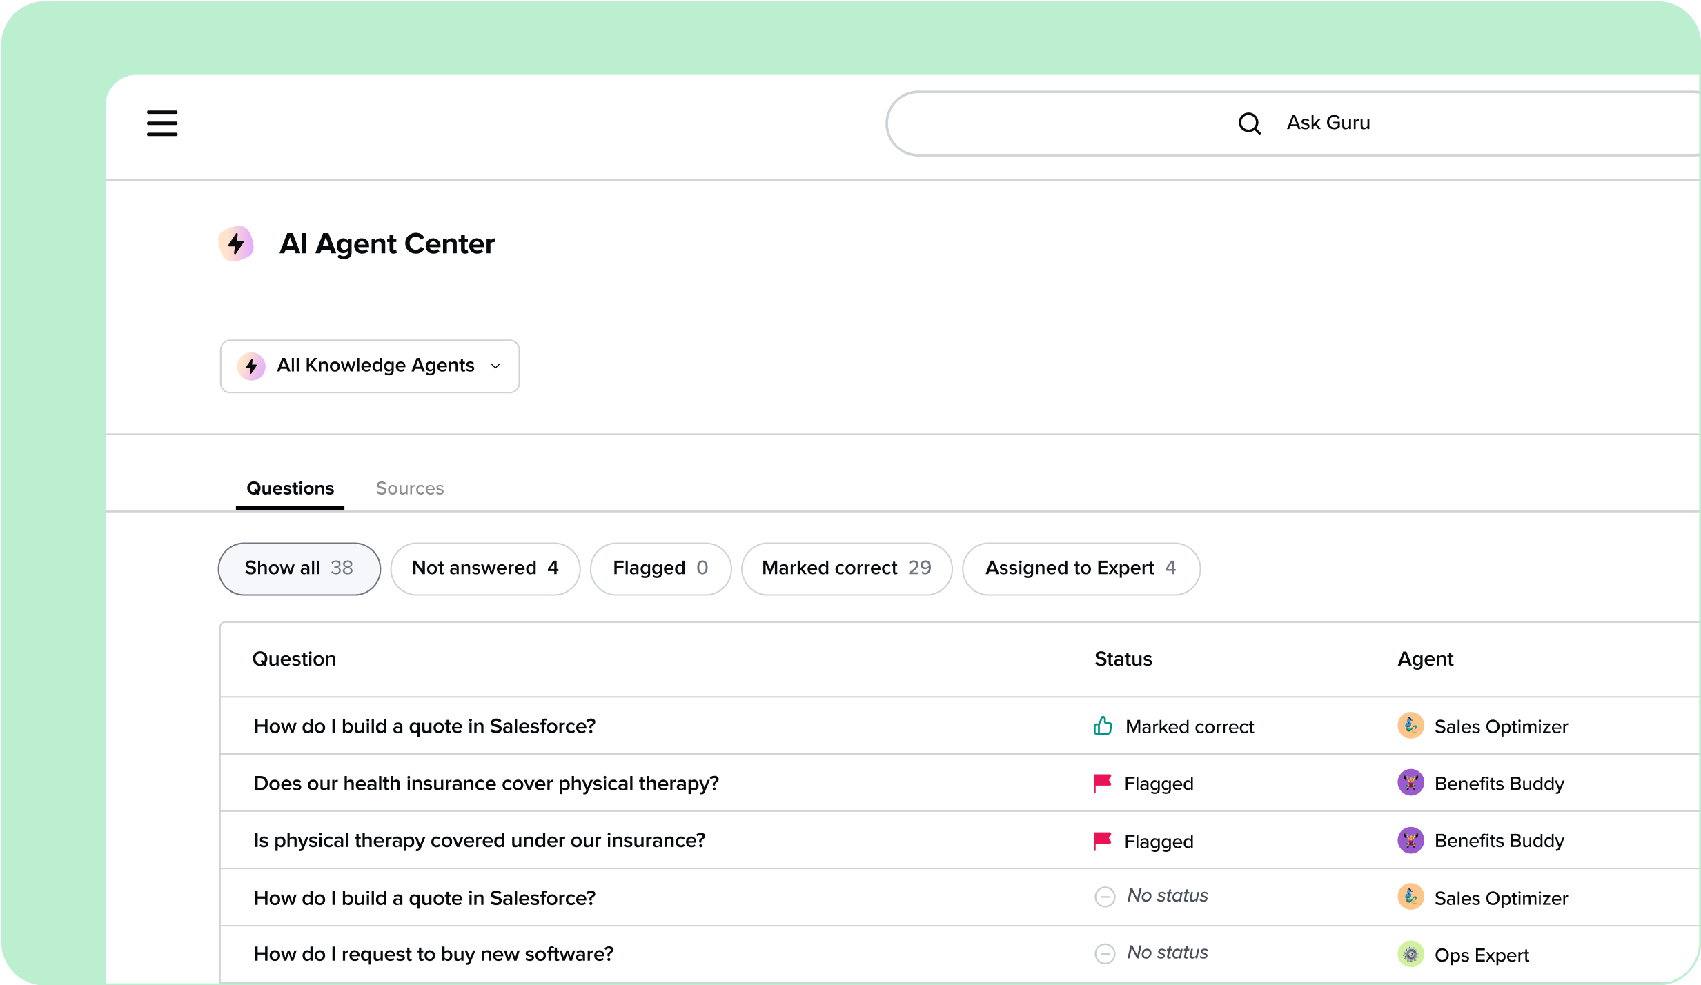Click No status icon for software request
Screen dimensions: 1701x985
coord(1105,954)
